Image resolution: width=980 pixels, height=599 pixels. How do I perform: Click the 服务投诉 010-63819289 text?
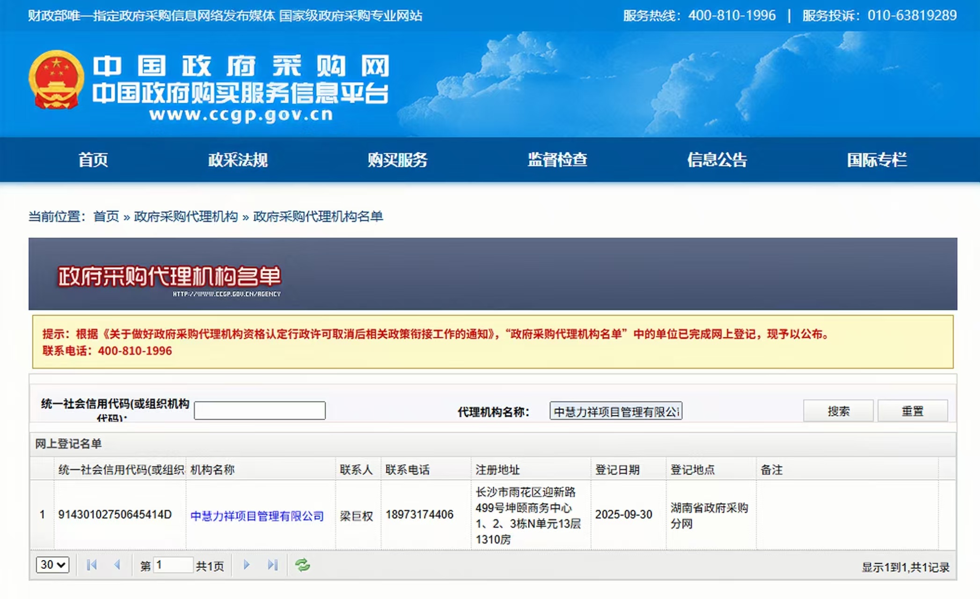pyautogui.click(x=879, y=15)
